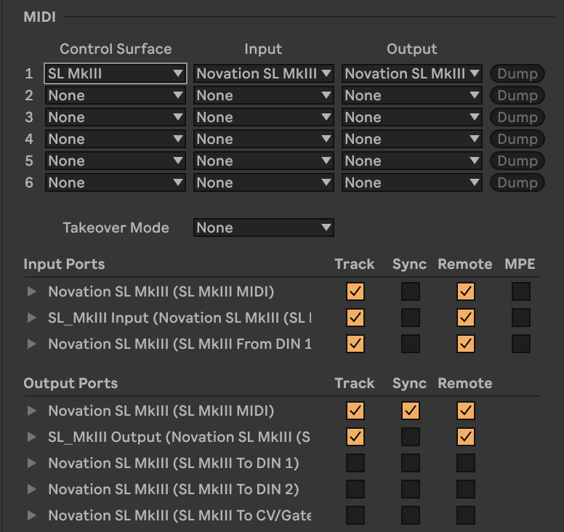Expand the SL_MkIII Input port entry
Image resolution: width=564 pixels, height=532 pixels.
[x=32, y=318]
